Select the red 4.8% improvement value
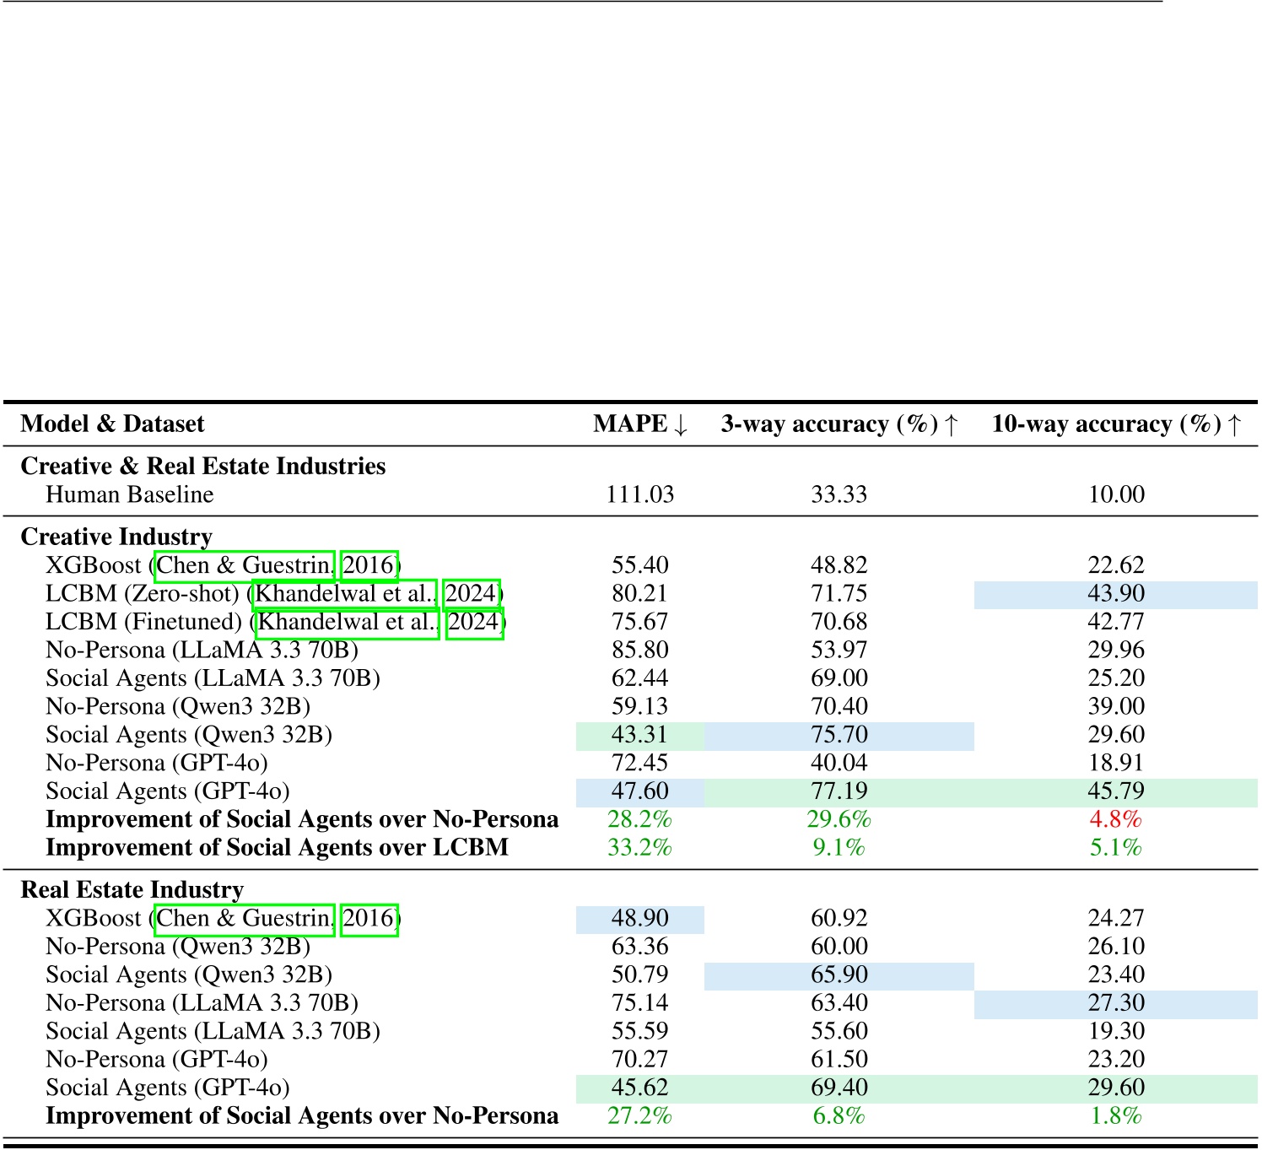The image size is (1262, 1150). [x=1118, y=818]
